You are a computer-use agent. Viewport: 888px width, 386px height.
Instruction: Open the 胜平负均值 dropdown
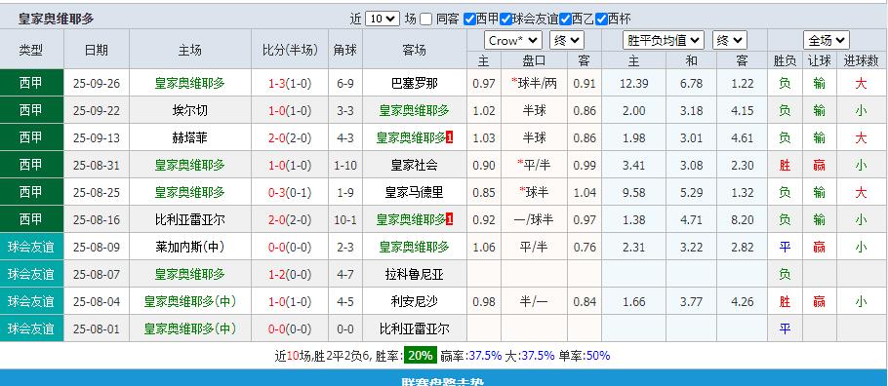664,40
